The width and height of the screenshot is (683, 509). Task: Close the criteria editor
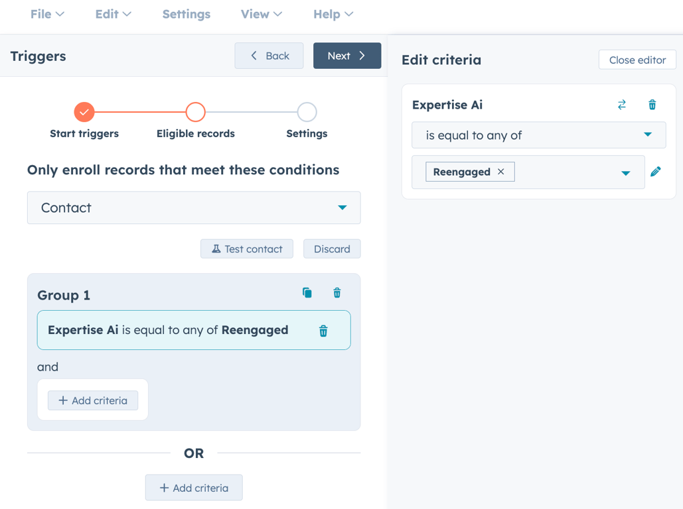click(637, 60)
